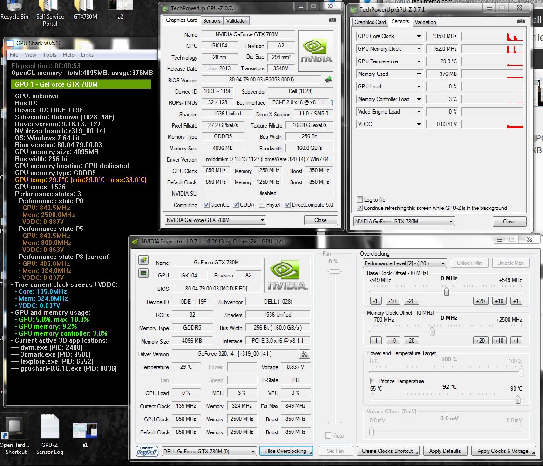The image size is (543, 466).
Task: Toggle the Auto fan checkbox
Action: [328, 436]
